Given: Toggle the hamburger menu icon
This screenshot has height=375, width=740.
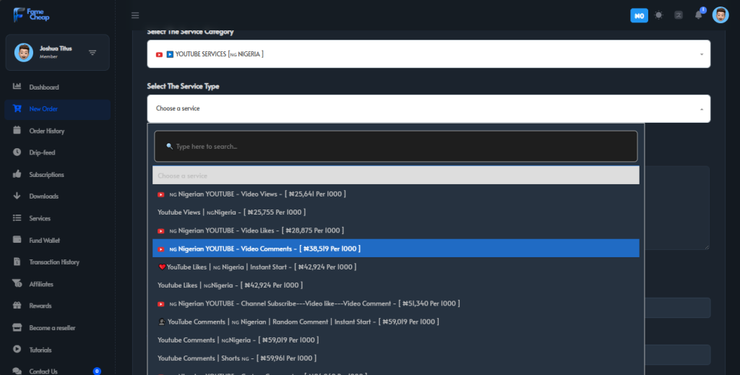Looking at the screenshot, I should 135,16.
